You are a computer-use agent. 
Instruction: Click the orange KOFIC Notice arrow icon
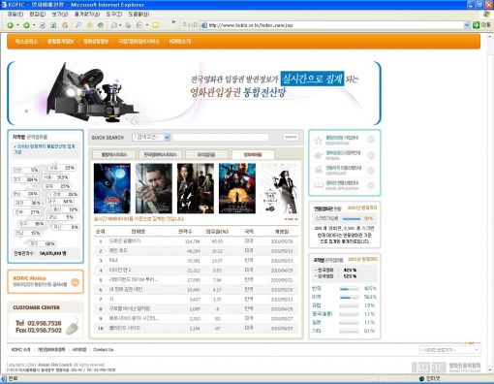[x=75, y=282]
